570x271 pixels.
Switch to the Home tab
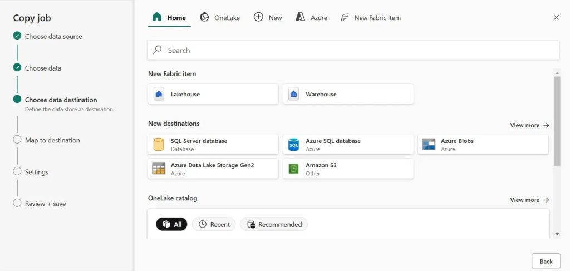point(169,17)
